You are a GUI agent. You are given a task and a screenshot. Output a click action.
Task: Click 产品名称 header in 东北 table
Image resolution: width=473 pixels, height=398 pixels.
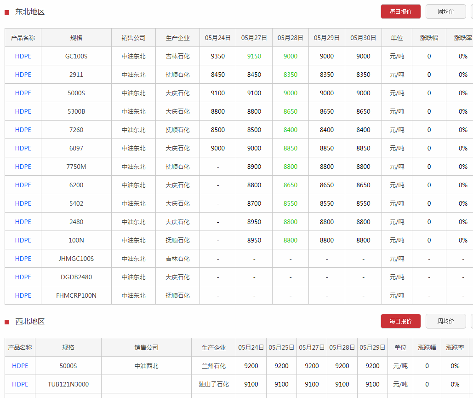(x=23, y=38)
